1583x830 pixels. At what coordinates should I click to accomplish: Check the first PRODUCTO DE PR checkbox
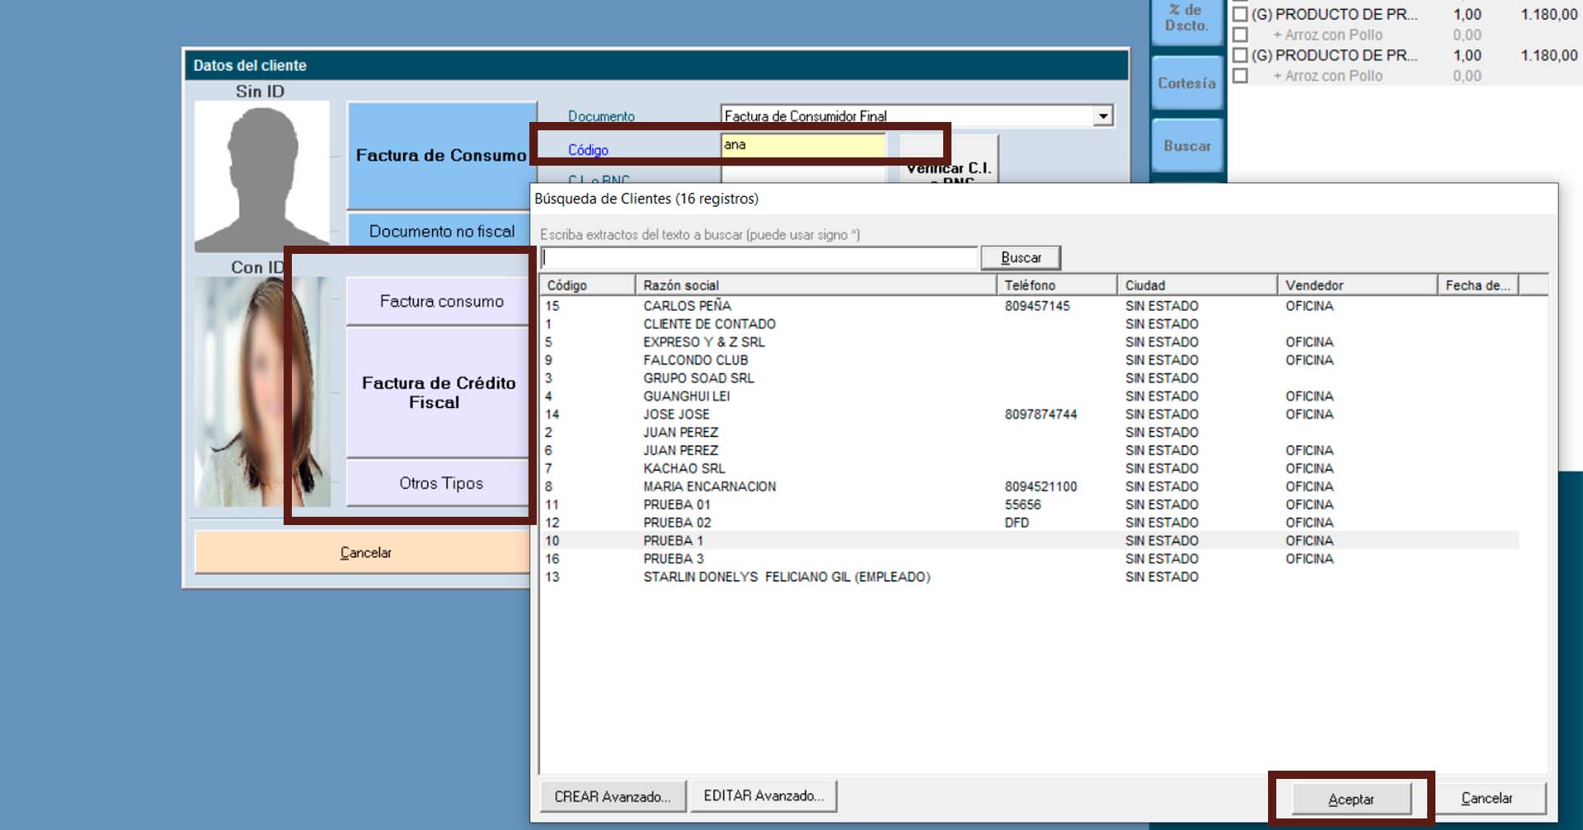click(1239, 14)
